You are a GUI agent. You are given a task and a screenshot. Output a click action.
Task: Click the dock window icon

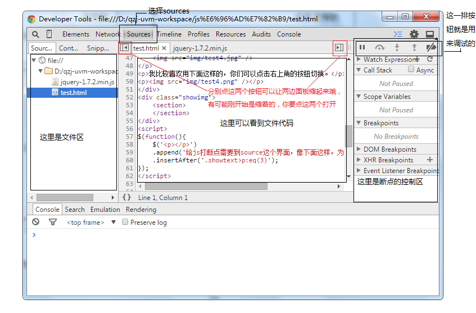coord(430,34)
